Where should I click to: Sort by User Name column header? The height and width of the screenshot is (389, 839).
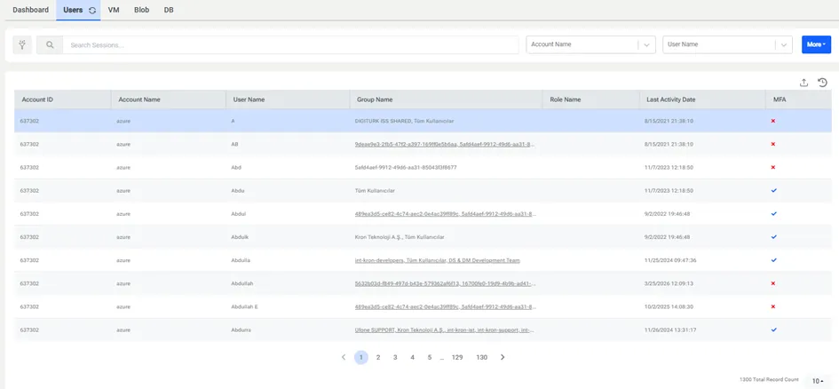(x=288, y=99)
